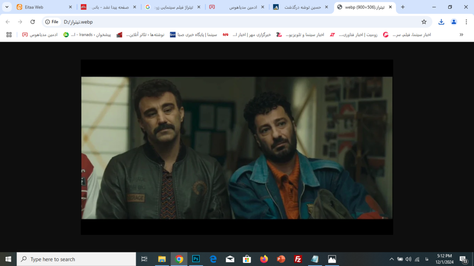Open PowerPoint from the taskbar
The image size is (474, 266).
click(x=281, y=259)
